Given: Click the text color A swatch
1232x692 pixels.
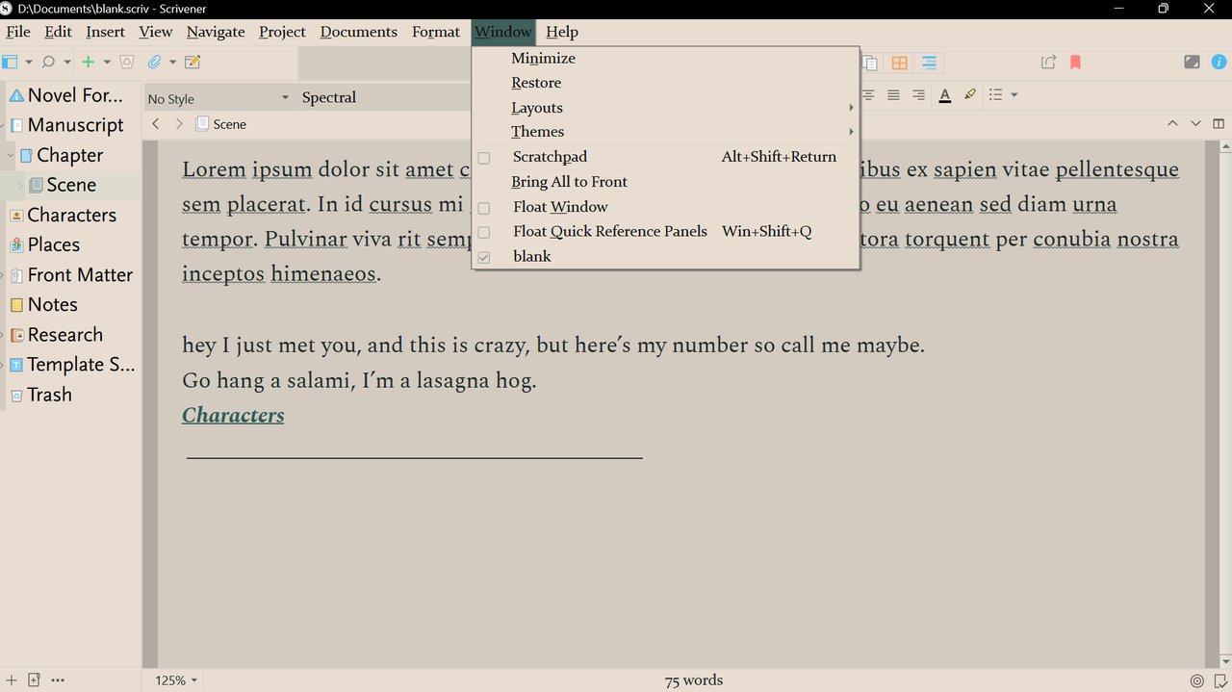Looking at the screenshot, I should (x=945, y=94).
